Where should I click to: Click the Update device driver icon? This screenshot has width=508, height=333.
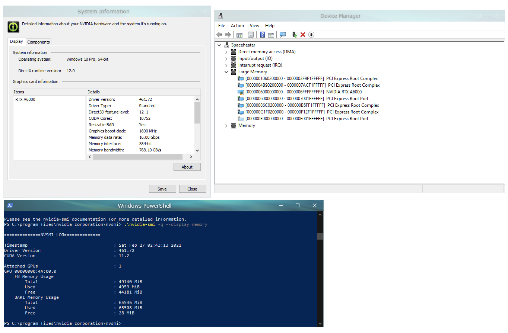[x=294, y=35]
